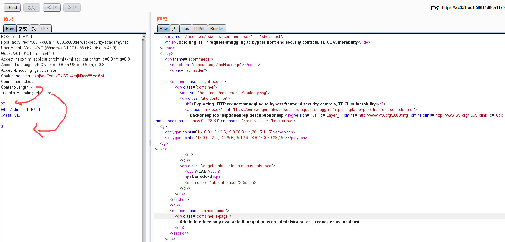Go forward with the history arrow
505x242 pixels.
69,7
